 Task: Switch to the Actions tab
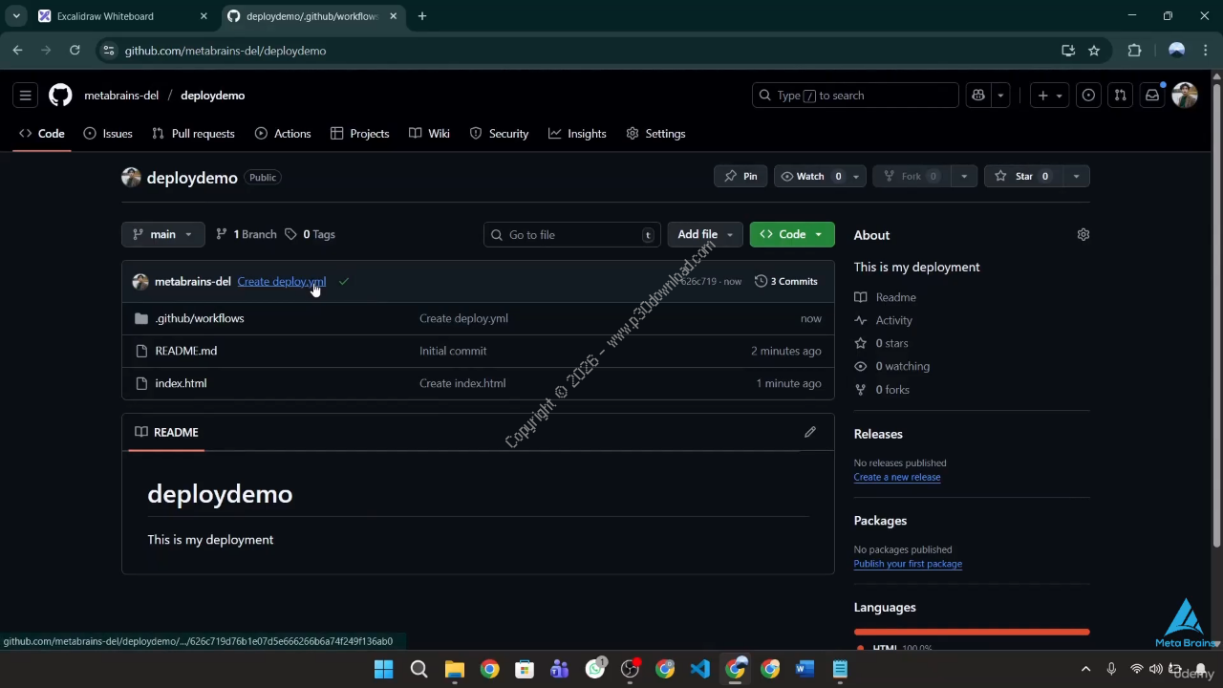click(x=283, y=134)
